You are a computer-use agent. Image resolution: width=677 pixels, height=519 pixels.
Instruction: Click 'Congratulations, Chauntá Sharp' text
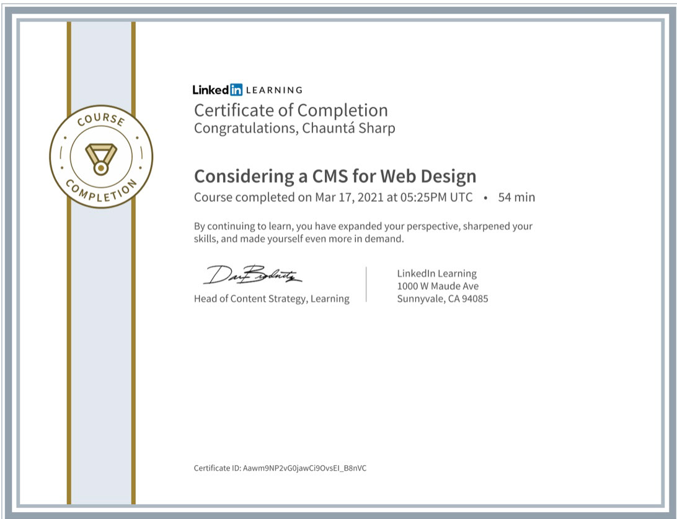coord(294,129)
